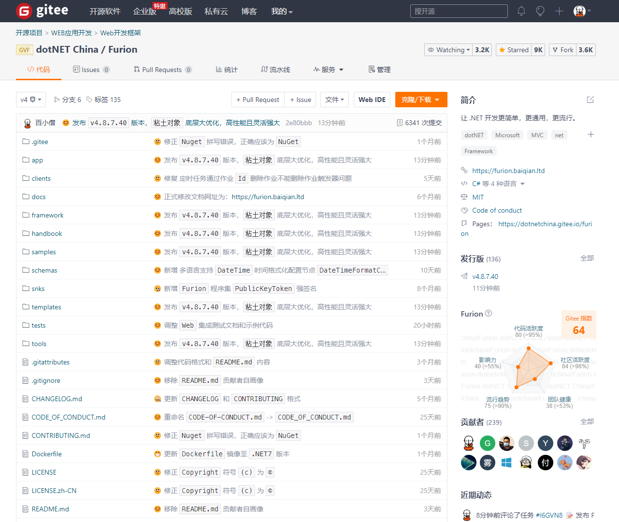
Task: Click the gray S contributor avatar
Action: coord(526,443)
